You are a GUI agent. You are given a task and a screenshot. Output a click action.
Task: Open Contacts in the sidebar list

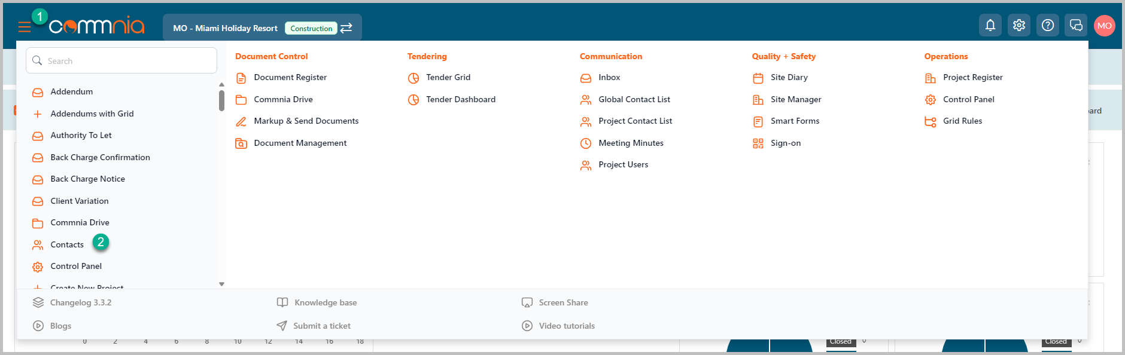[67, 244]
